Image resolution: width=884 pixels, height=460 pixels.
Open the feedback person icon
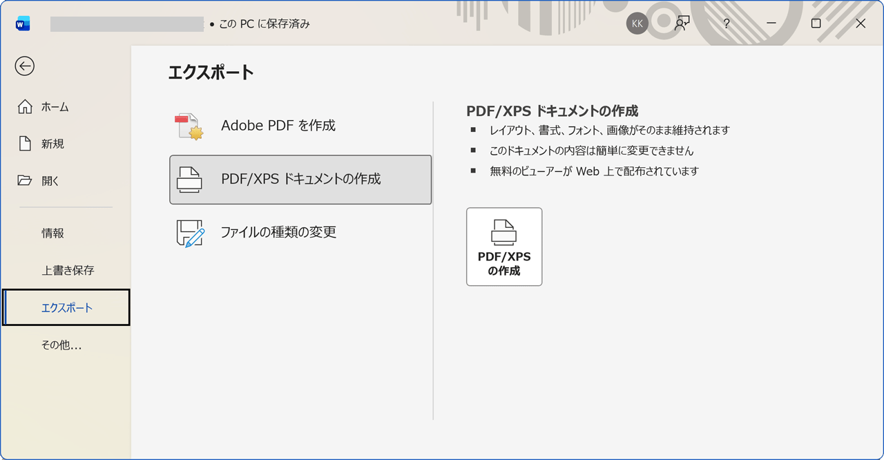click(x=682, y=23)
